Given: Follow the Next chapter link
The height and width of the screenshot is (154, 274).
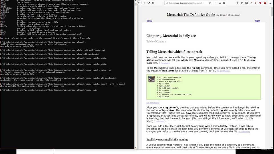Looking at the screenshot, I should click(x=257, y=21).
